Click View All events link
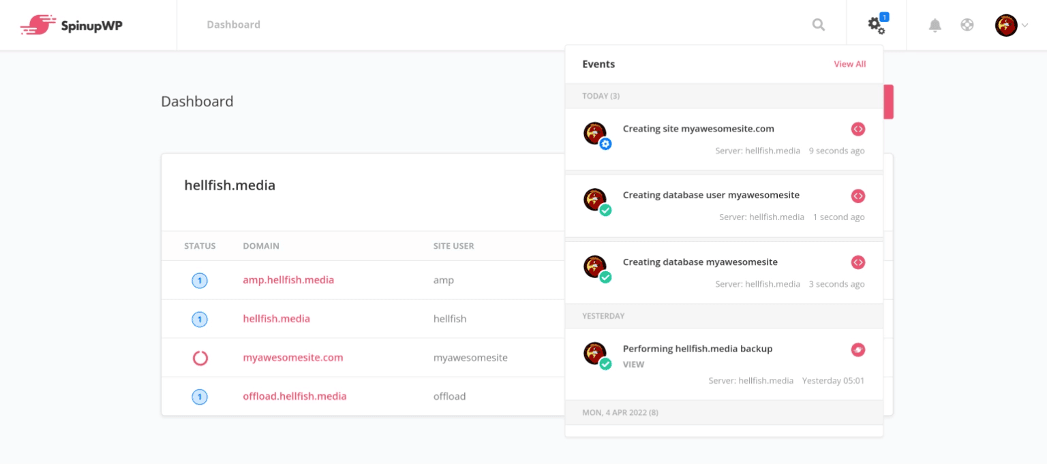Image resolution: width=1047 pixels, height=464 pixels. pyautogui.click(x=850, y=64)
